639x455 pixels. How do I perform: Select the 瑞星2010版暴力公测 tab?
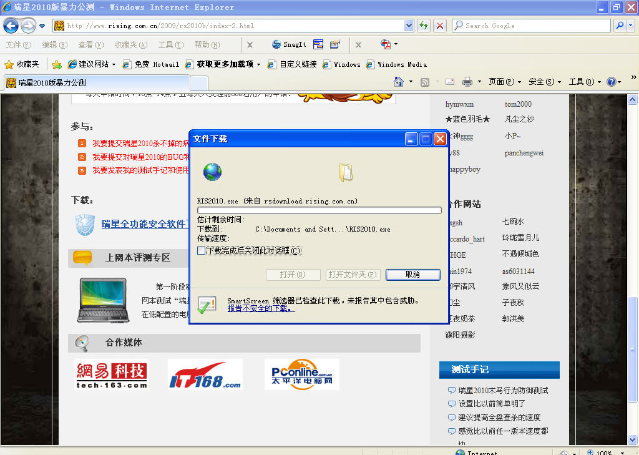[x=97, y=83]
